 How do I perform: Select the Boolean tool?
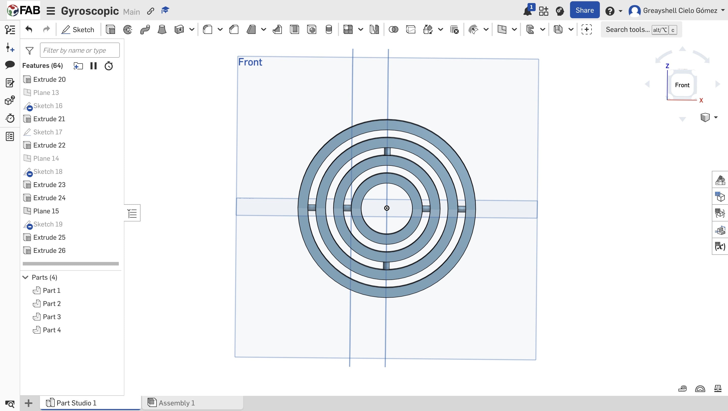(393, 29)
